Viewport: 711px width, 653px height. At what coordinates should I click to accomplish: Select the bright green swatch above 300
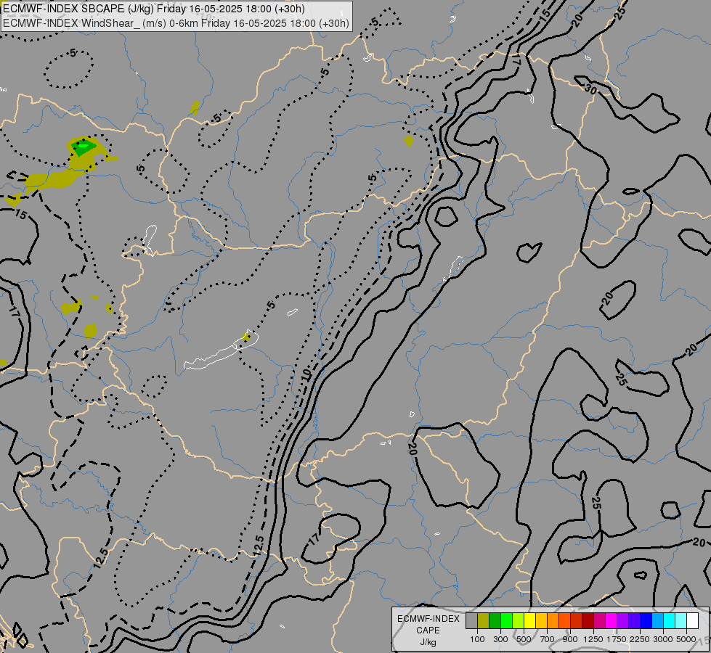pos(506,621)
